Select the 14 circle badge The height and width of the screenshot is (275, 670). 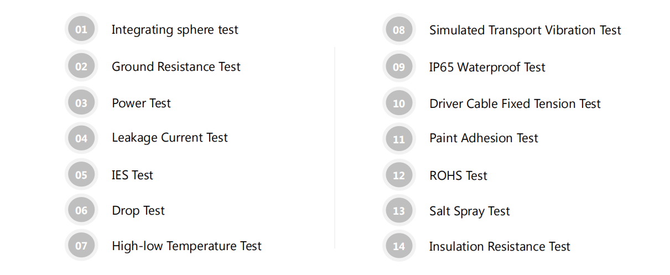pos(399,246)
